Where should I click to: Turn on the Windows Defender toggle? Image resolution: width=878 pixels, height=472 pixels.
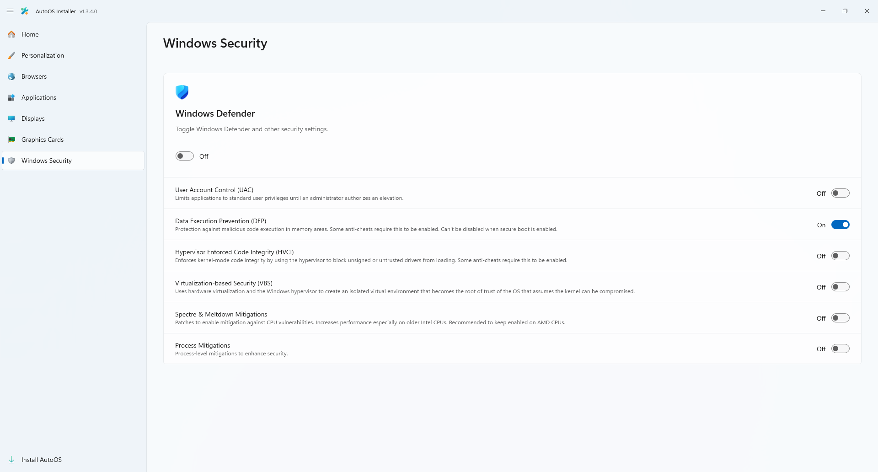185,156
